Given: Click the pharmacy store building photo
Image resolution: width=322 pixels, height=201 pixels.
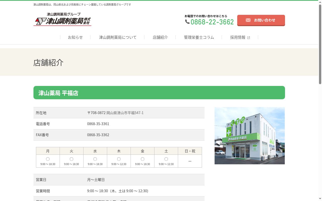Looking at the screenshot, I should [250, 136].
